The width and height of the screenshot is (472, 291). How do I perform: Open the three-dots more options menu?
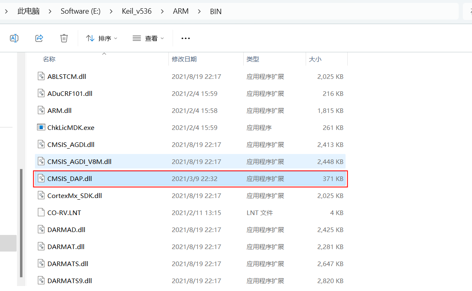click(185, 38)
